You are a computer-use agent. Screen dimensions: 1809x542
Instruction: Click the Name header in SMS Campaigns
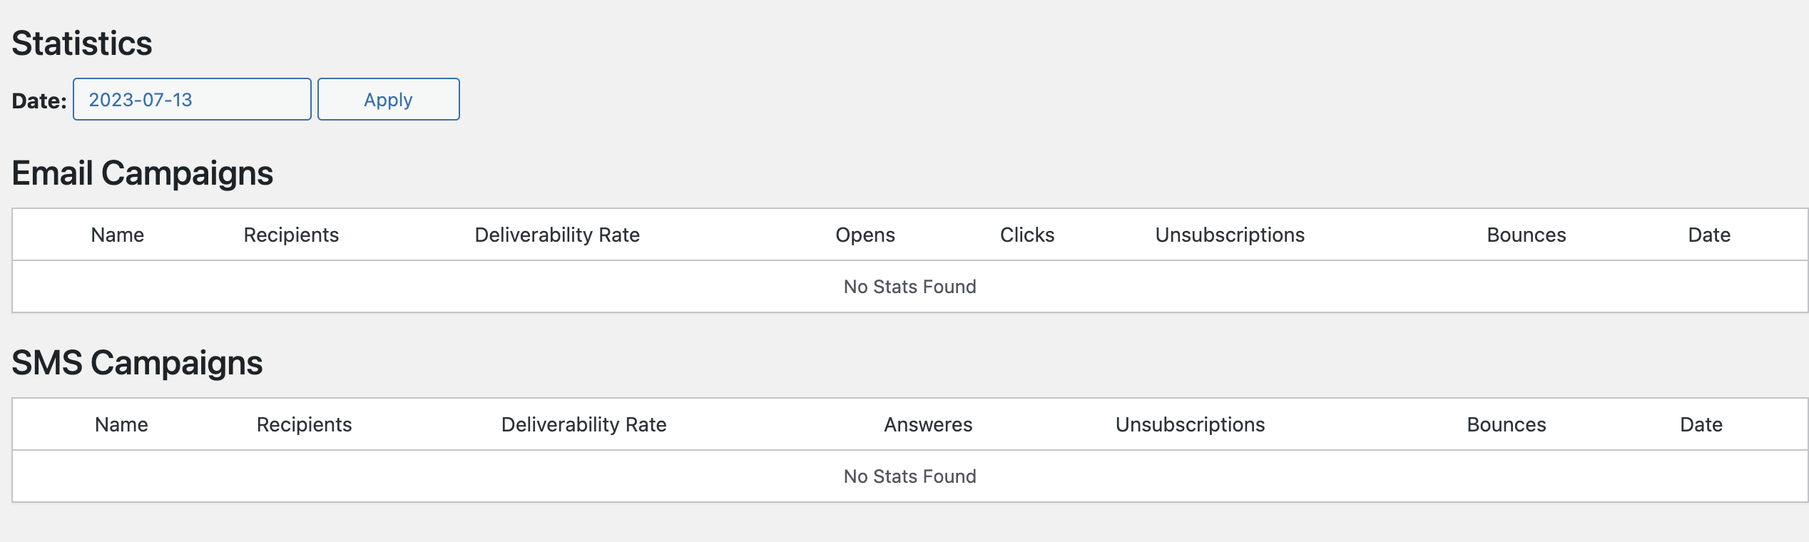tap(122, 424)
